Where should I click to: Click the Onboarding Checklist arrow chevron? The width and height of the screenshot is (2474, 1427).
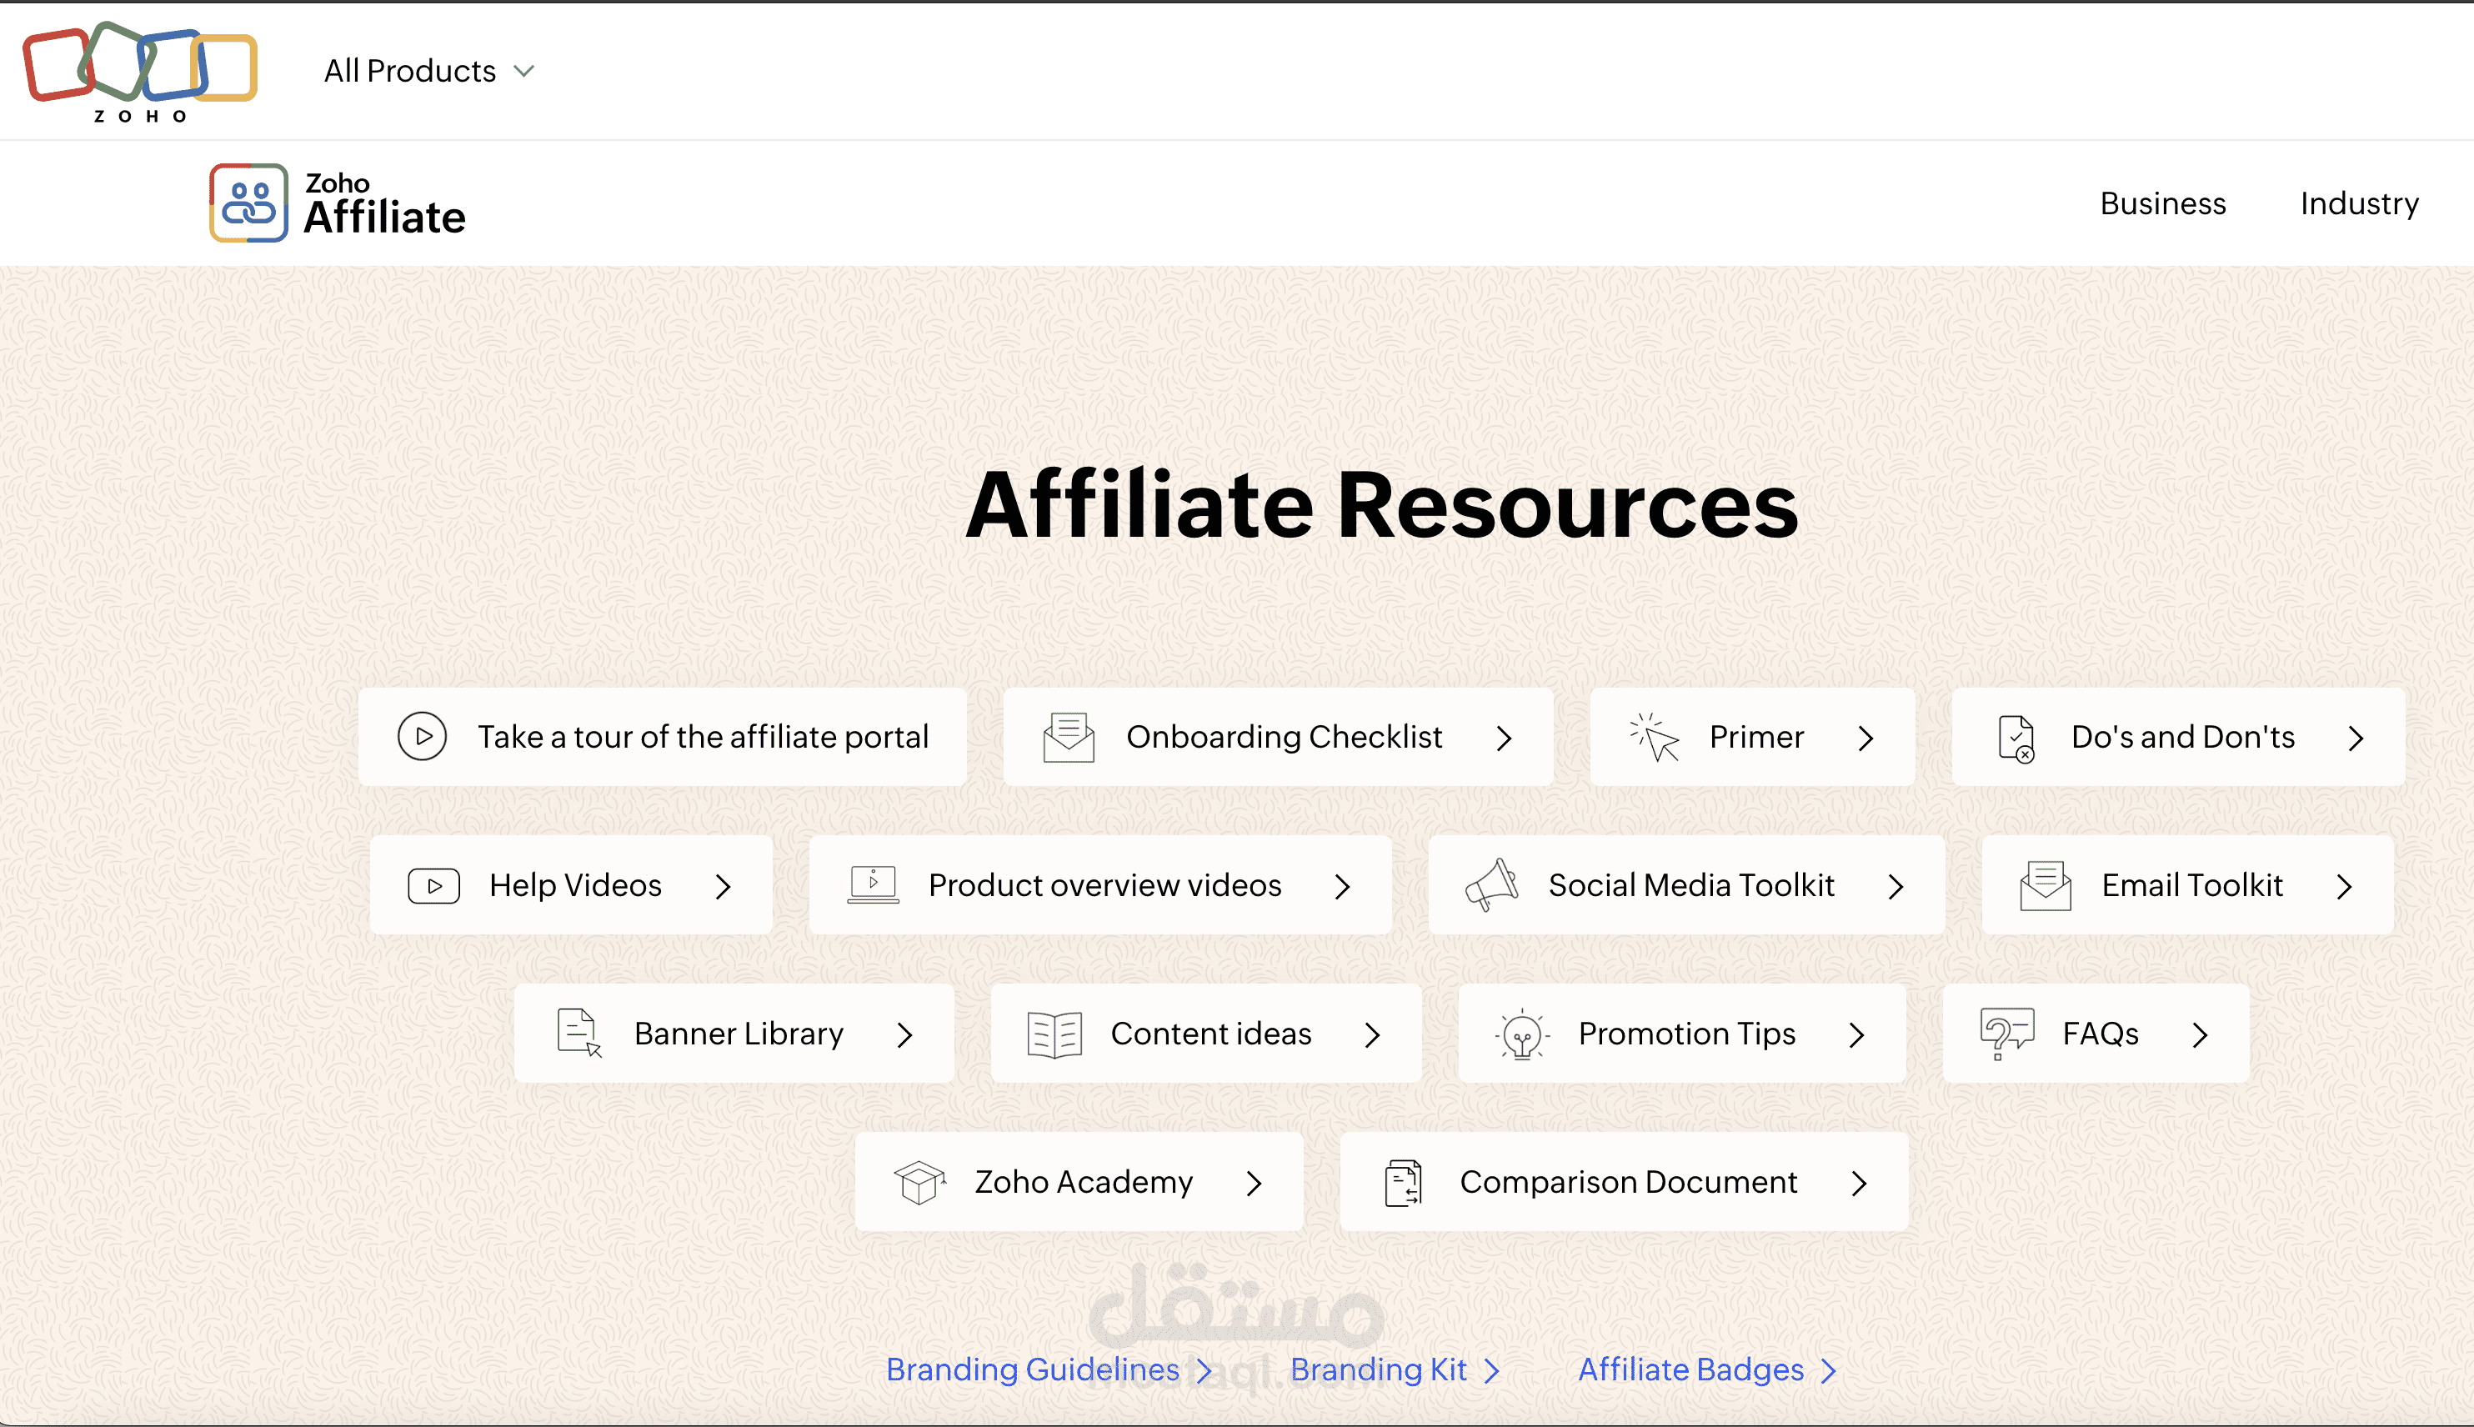tap(1505, 738)
